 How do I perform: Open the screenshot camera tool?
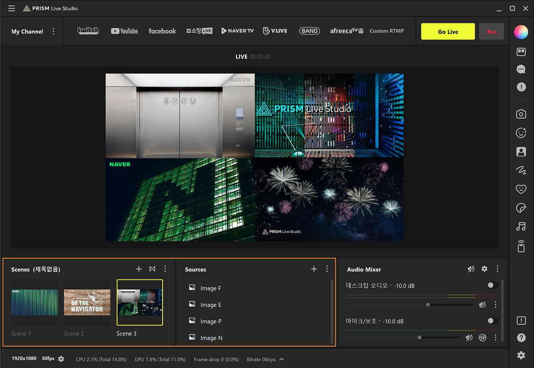coord(521,114)
